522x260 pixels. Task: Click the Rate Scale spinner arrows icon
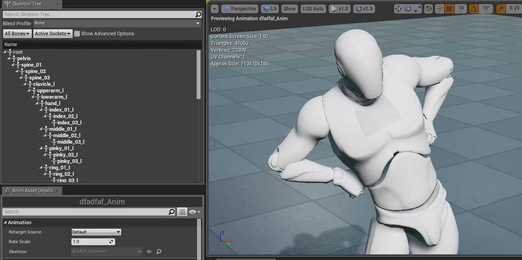112,242
